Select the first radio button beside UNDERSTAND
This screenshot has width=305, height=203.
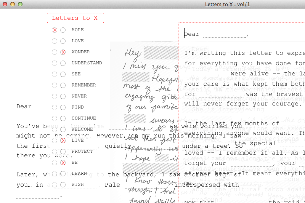click(55, 63)
